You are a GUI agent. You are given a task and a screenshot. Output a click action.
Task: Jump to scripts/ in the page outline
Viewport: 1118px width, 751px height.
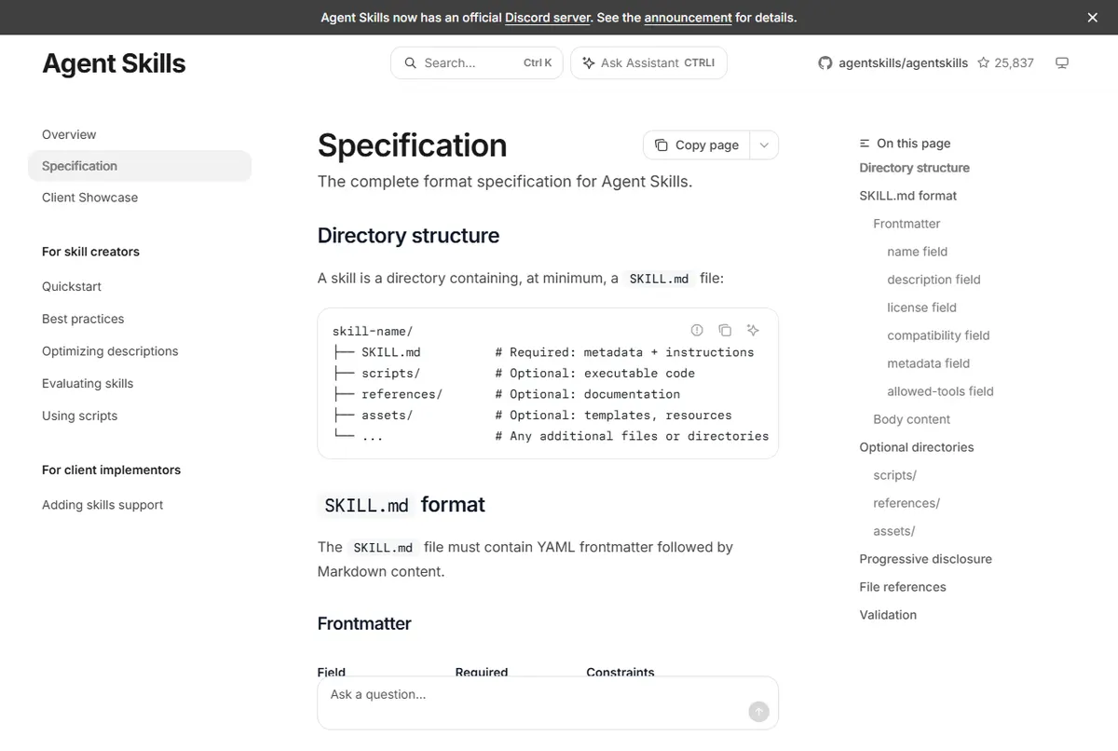pyautogui.click(x=894, y=475)
